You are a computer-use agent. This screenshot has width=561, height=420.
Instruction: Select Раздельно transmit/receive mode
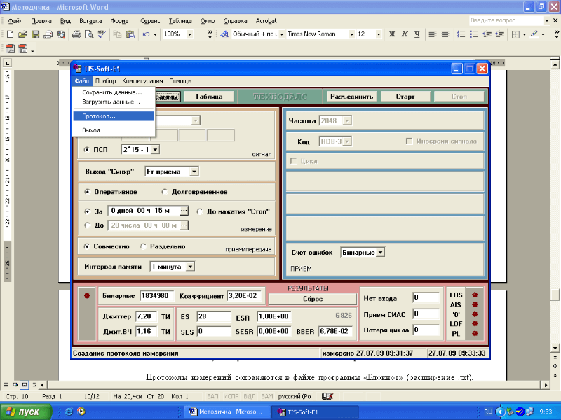143,246
